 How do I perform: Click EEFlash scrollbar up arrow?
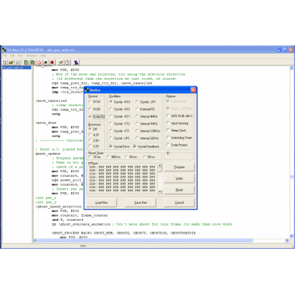coord(159,165)
